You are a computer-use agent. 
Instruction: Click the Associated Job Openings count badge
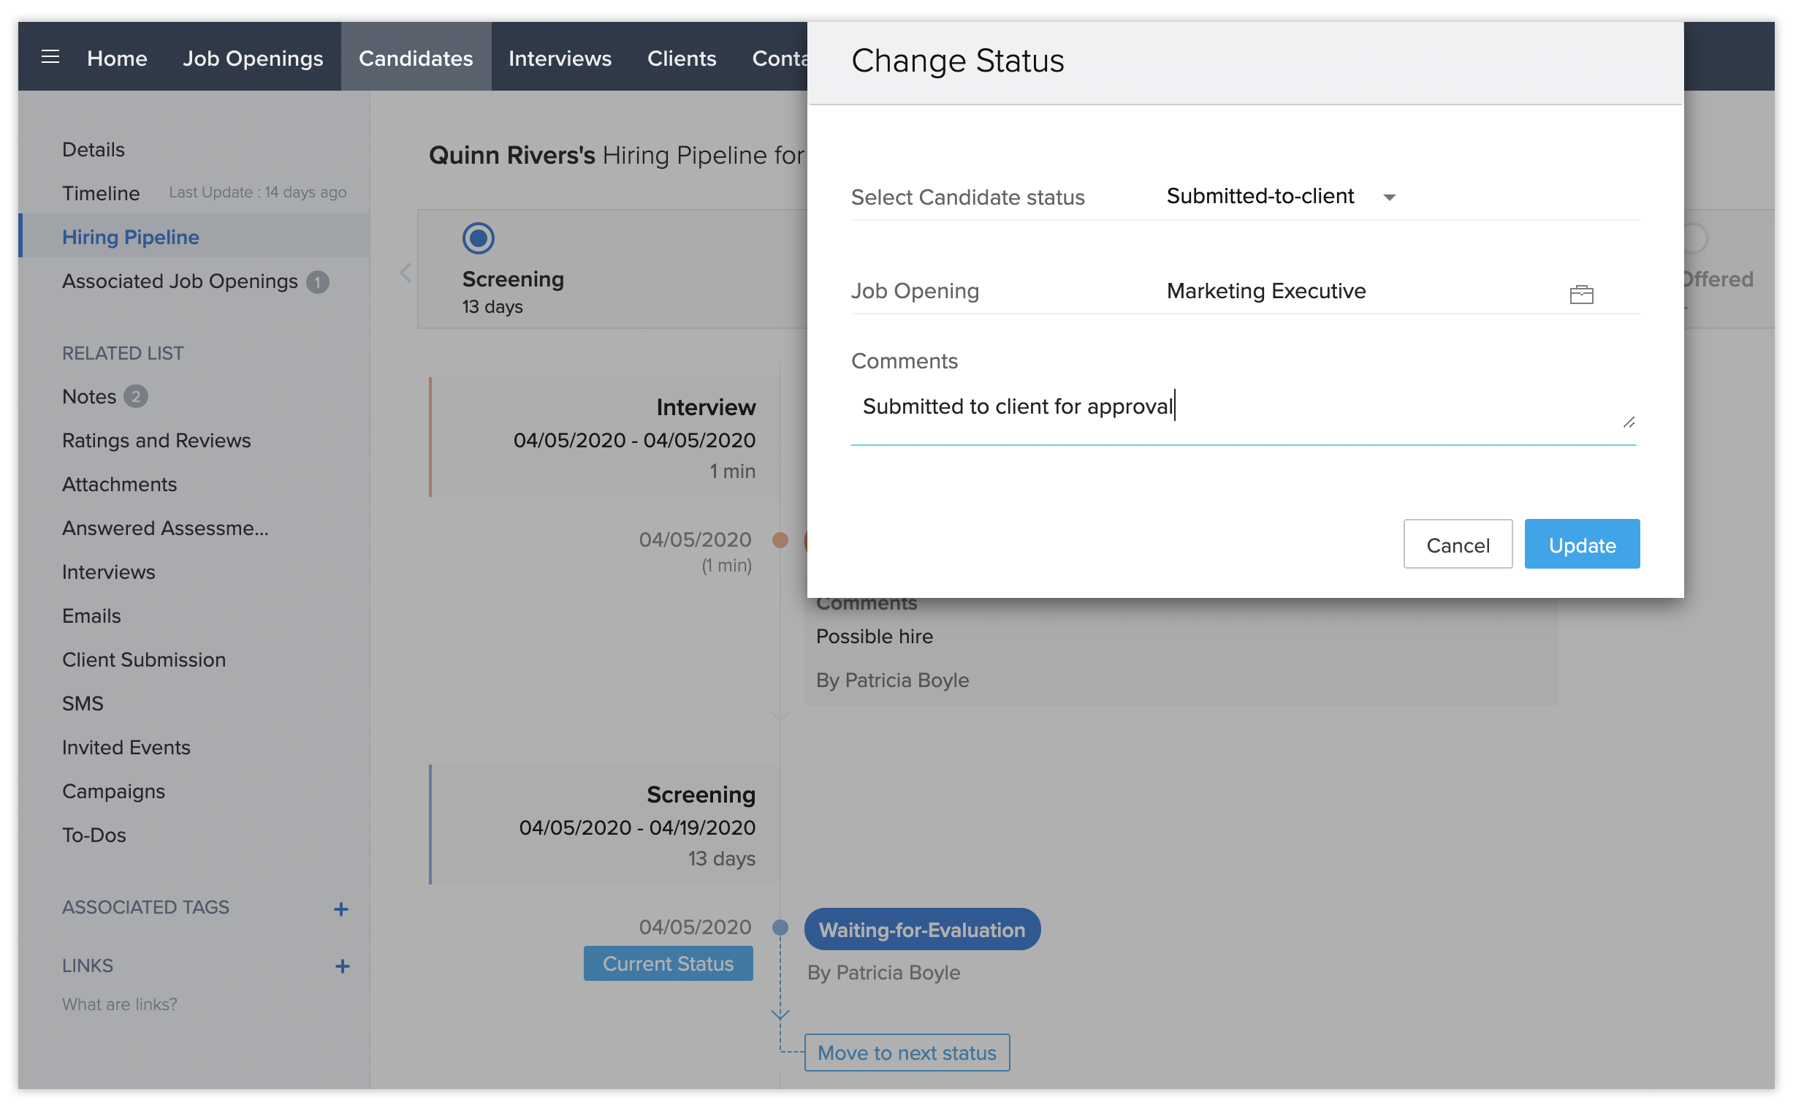coord(317,282)
